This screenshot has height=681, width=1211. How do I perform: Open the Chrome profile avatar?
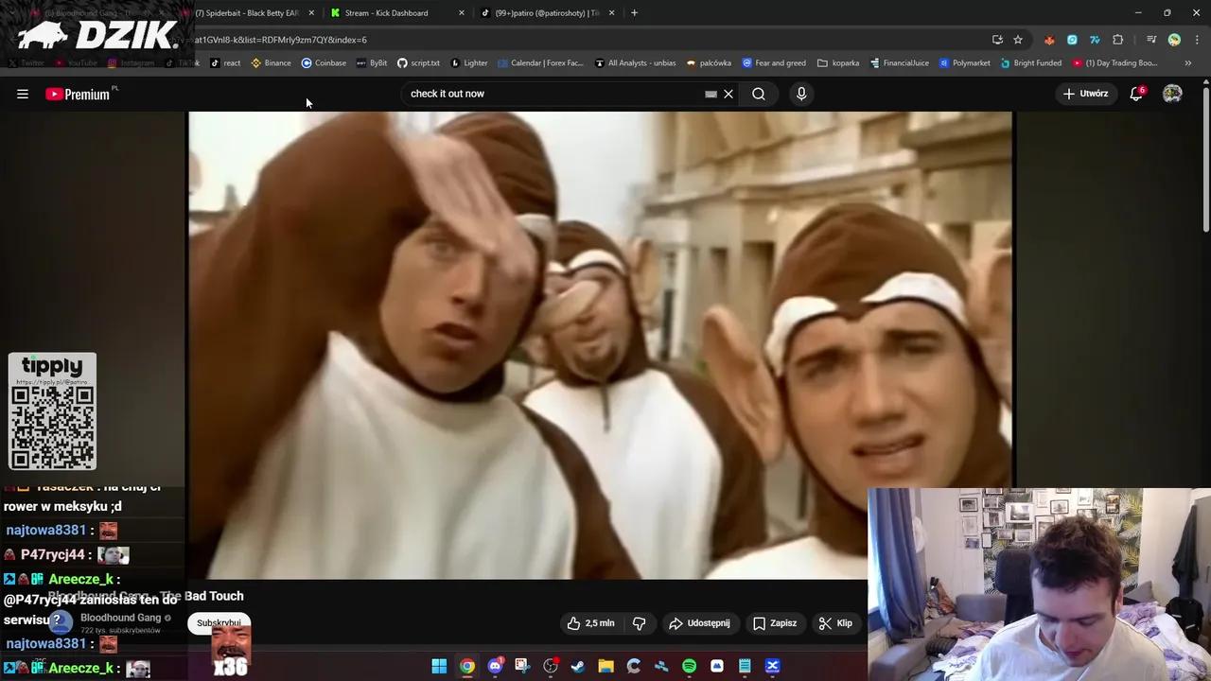(x=1174, y=40)
